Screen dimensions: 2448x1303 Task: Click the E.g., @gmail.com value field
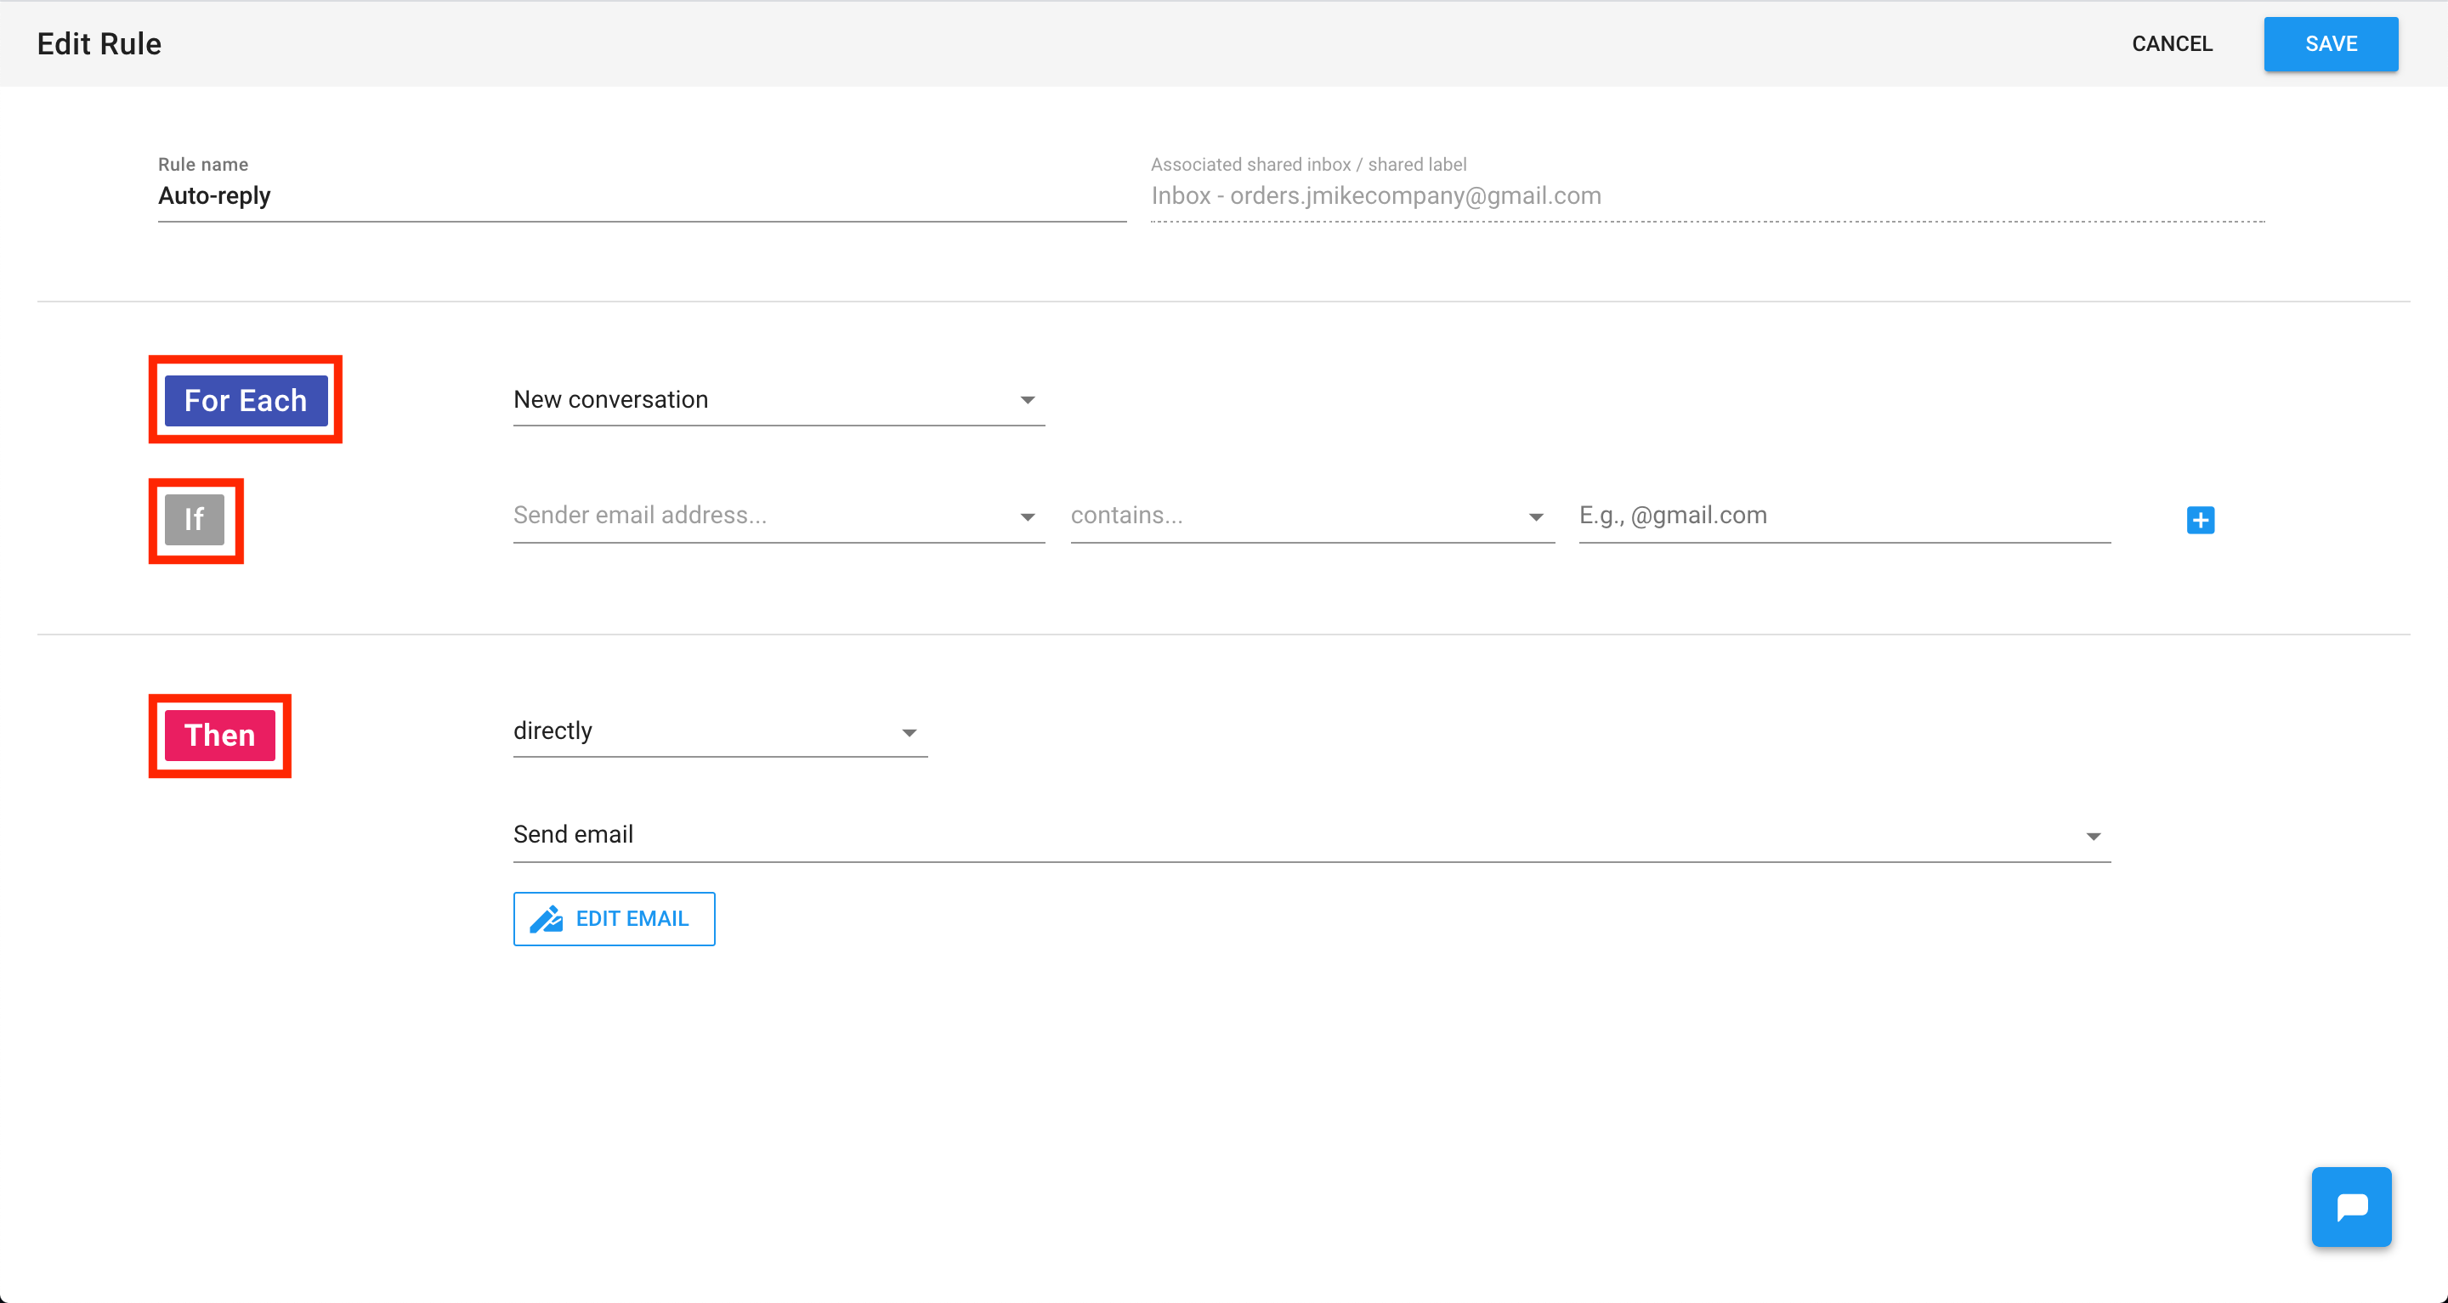click(1844, 516)
